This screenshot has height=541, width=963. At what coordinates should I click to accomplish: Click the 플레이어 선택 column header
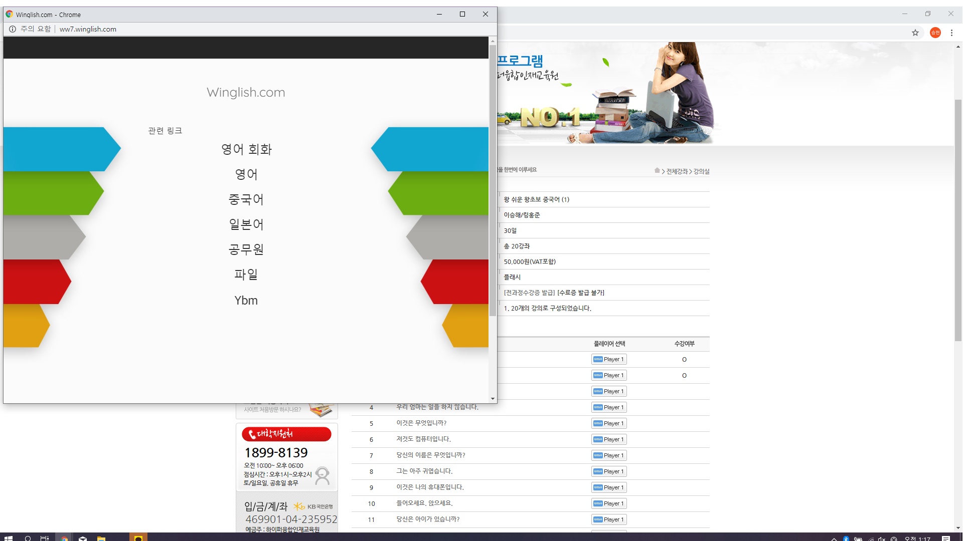tap(609, 344)
